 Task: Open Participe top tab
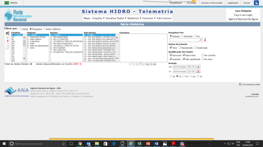click(x=191, y=3)
